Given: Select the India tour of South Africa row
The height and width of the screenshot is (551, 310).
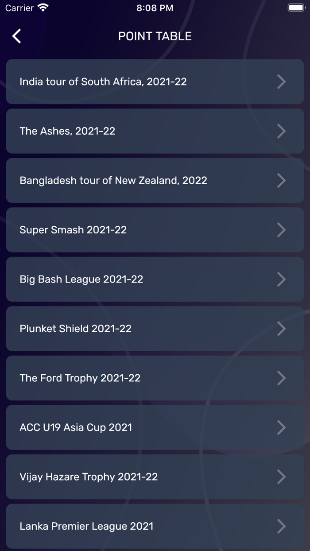Looking at the screenshot, I should click(x=155, y=81).
